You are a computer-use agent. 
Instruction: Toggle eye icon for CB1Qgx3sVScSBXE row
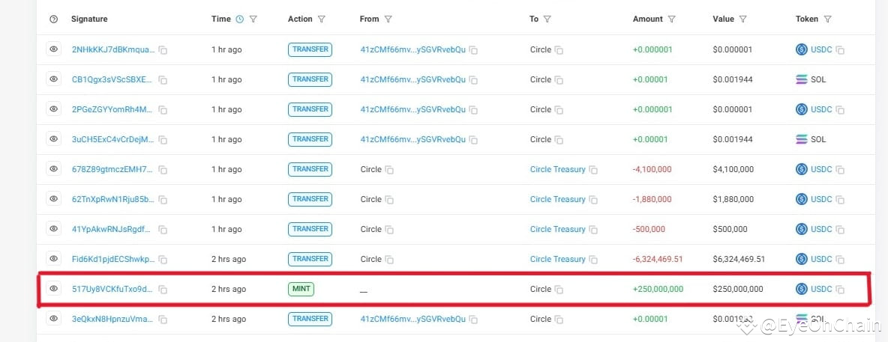pyautogui.click(x=53, y=79)
